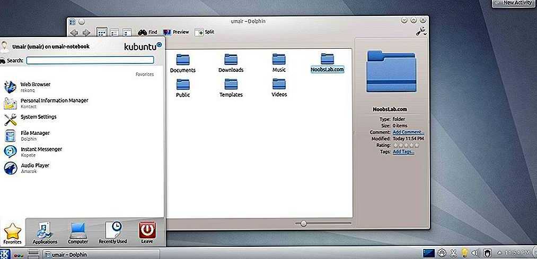Switch to the Applications launcher tab
This screenshot has height=259, width=537.
click(x=45, y=234)
